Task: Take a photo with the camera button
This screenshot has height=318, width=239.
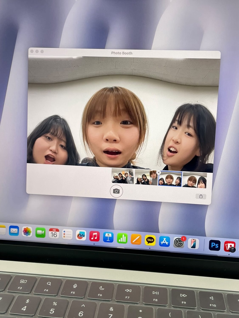Action: (116, 191)
